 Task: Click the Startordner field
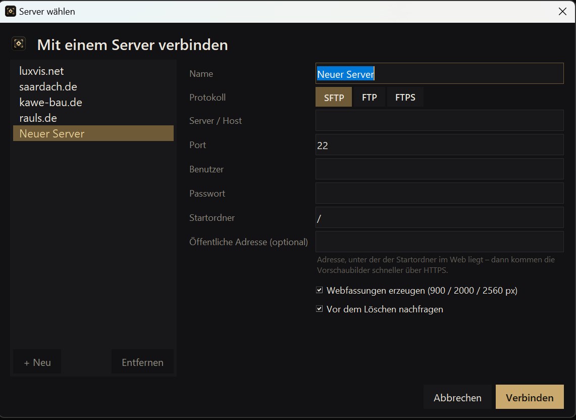click(439, 218)
